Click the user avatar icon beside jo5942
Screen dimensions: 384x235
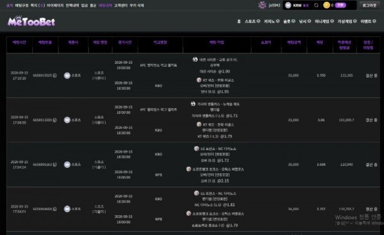(x=262, y=5)
